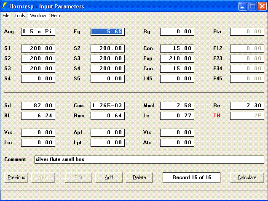This screenshot has width=268, height=201.
Task: Run Calculate on the parameters
Action: [x=247, y=177]
